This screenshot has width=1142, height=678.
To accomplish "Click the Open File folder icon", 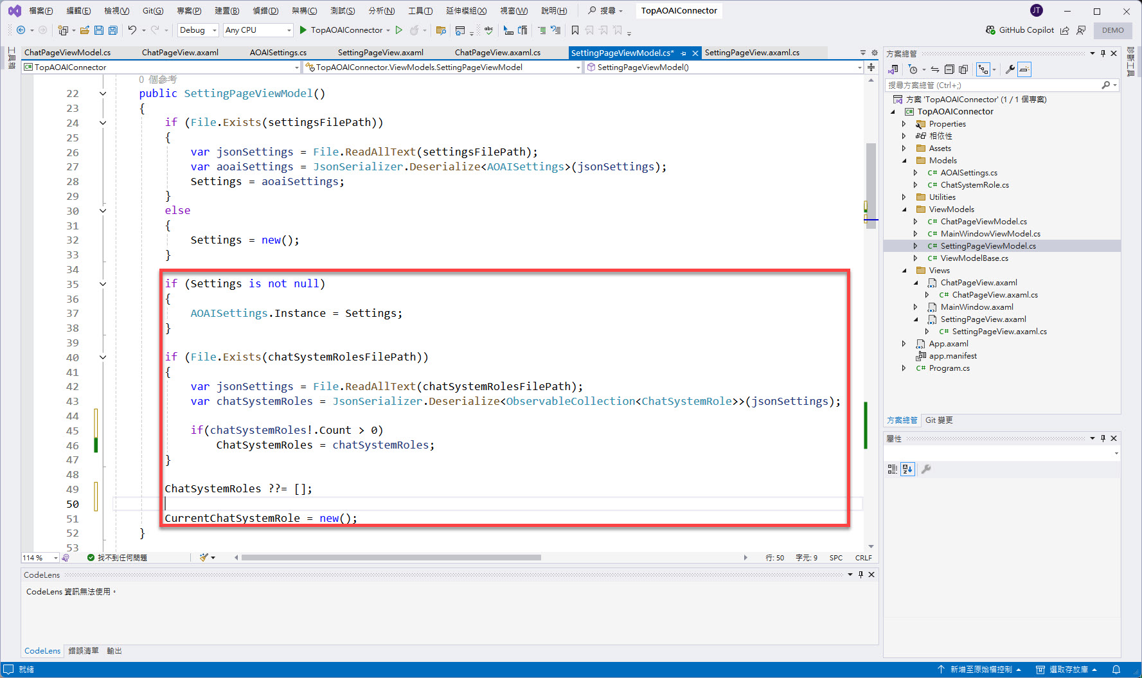I will (85, 30).
